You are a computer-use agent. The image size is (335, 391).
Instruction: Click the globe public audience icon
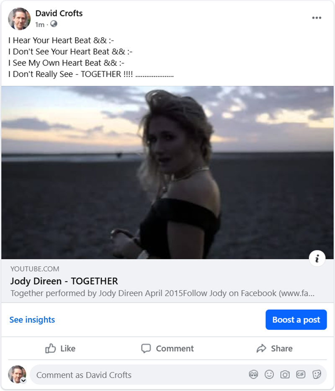pos(54,24)
